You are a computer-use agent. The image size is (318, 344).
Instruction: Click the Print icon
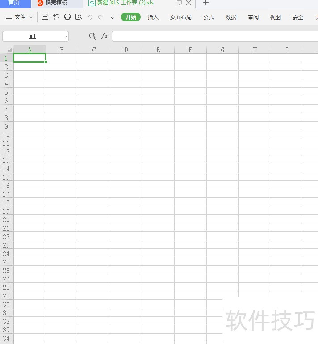(67, 17)
